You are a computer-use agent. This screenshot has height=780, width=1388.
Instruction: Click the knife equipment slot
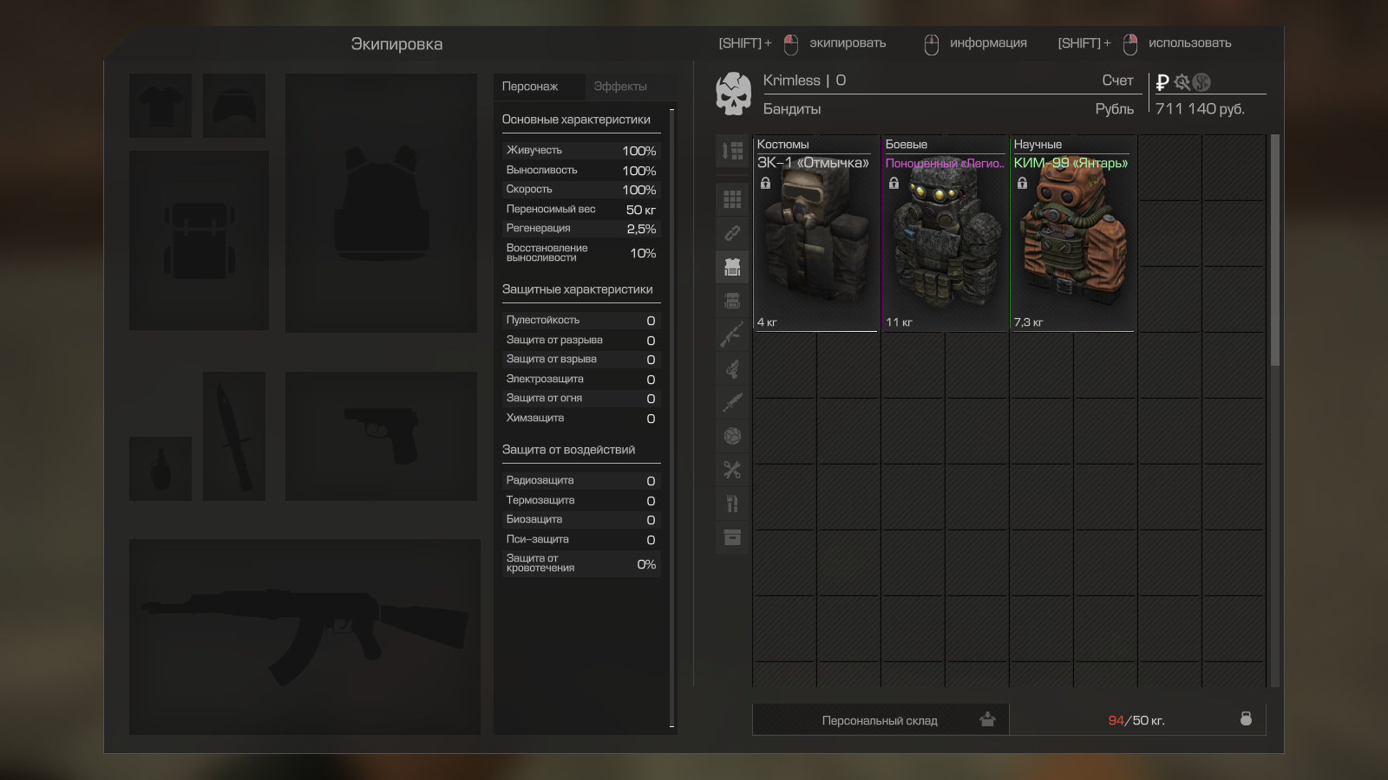(x=234, y=436)
